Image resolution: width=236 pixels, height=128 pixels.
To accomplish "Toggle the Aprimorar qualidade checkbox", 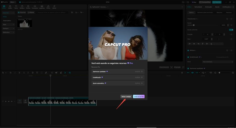I will tap(188, 68).
